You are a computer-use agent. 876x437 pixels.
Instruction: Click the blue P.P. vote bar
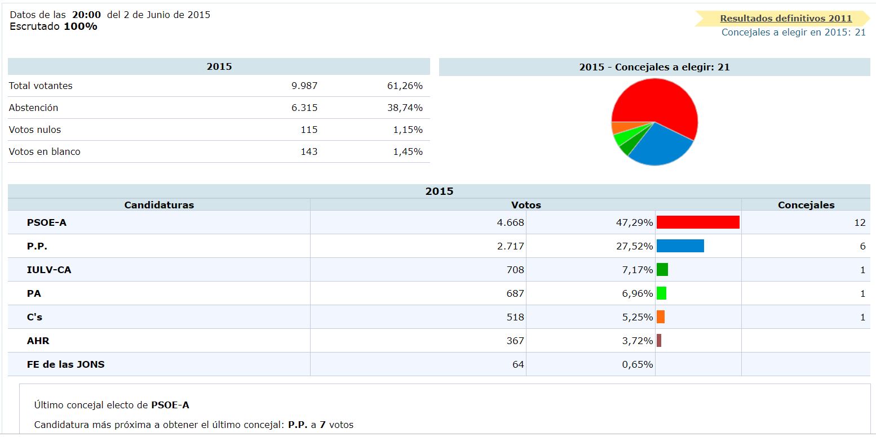click(x=680, y=246)
